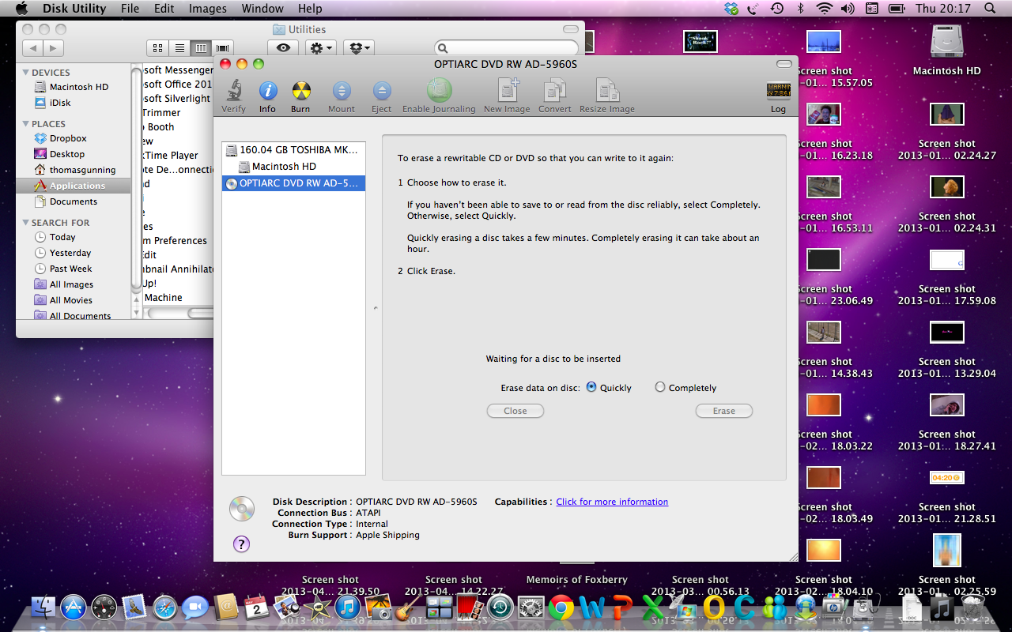
Task: Open the Help menu
Action: [x=310, y=9]
